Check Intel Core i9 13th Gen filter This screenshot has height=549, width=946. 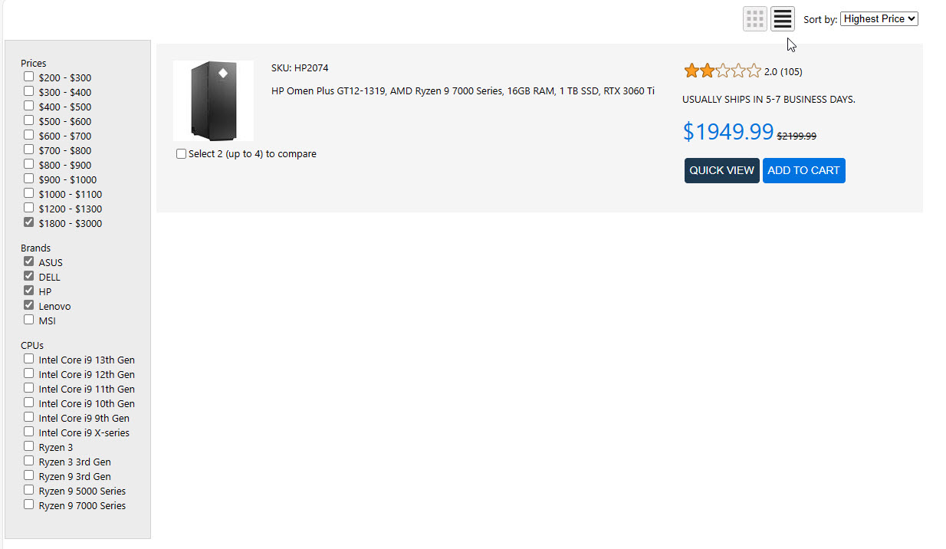[x=29, y=359]
